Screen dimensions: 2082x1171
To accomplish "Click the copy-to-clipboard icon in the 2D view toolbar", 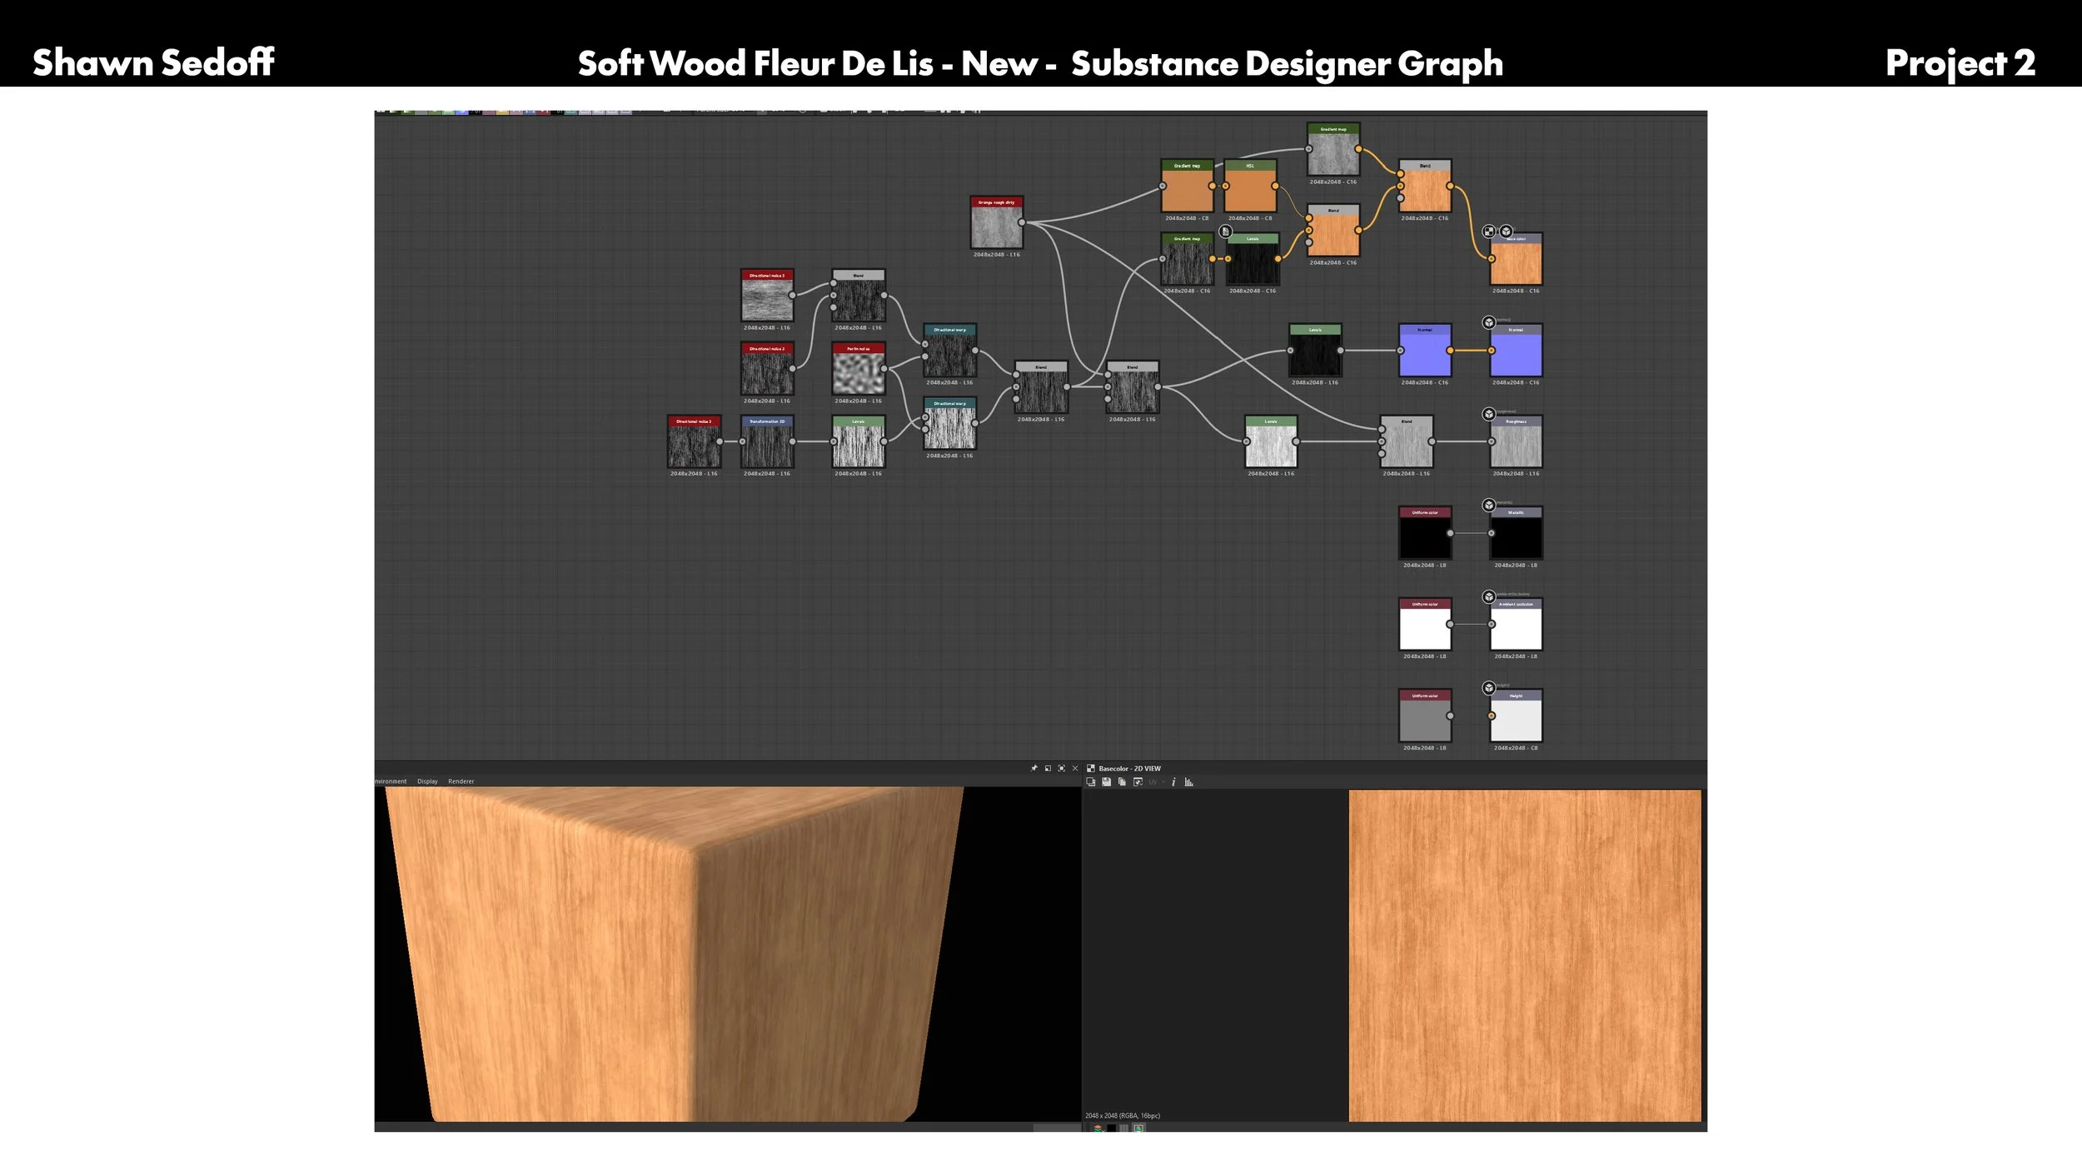I will point(1122,782).
